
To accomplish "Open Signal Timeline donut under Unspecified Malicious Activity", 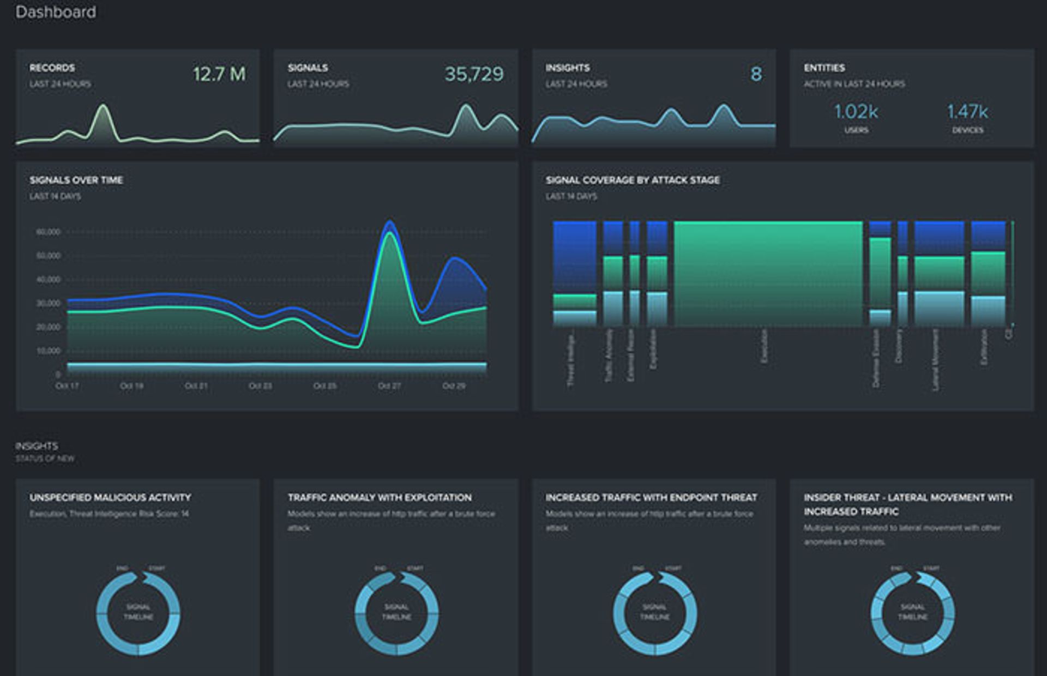I will click(x=139, y=612).
